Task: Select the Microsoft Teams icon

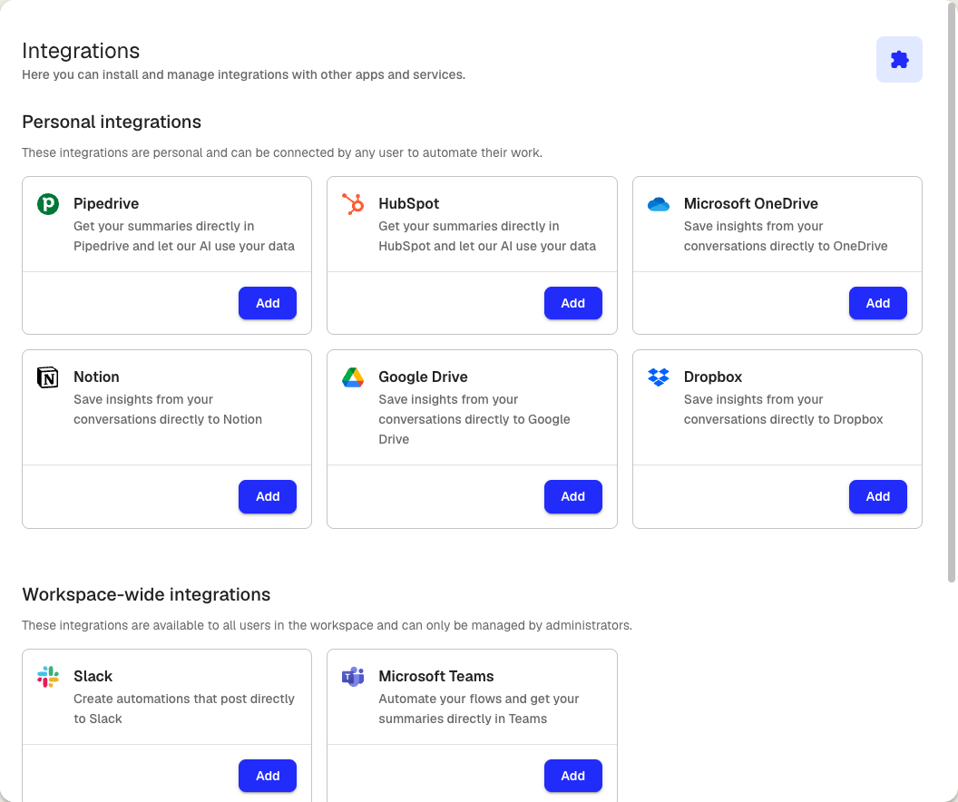Action: (x=353, y=676)
